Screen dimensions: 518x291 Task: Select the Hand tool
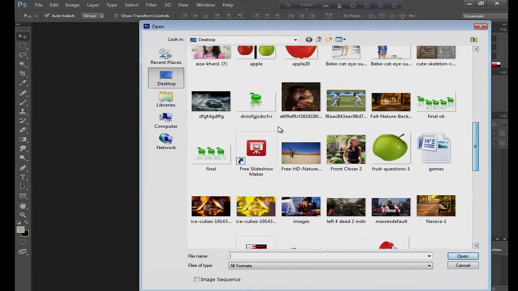click(23, 206)
